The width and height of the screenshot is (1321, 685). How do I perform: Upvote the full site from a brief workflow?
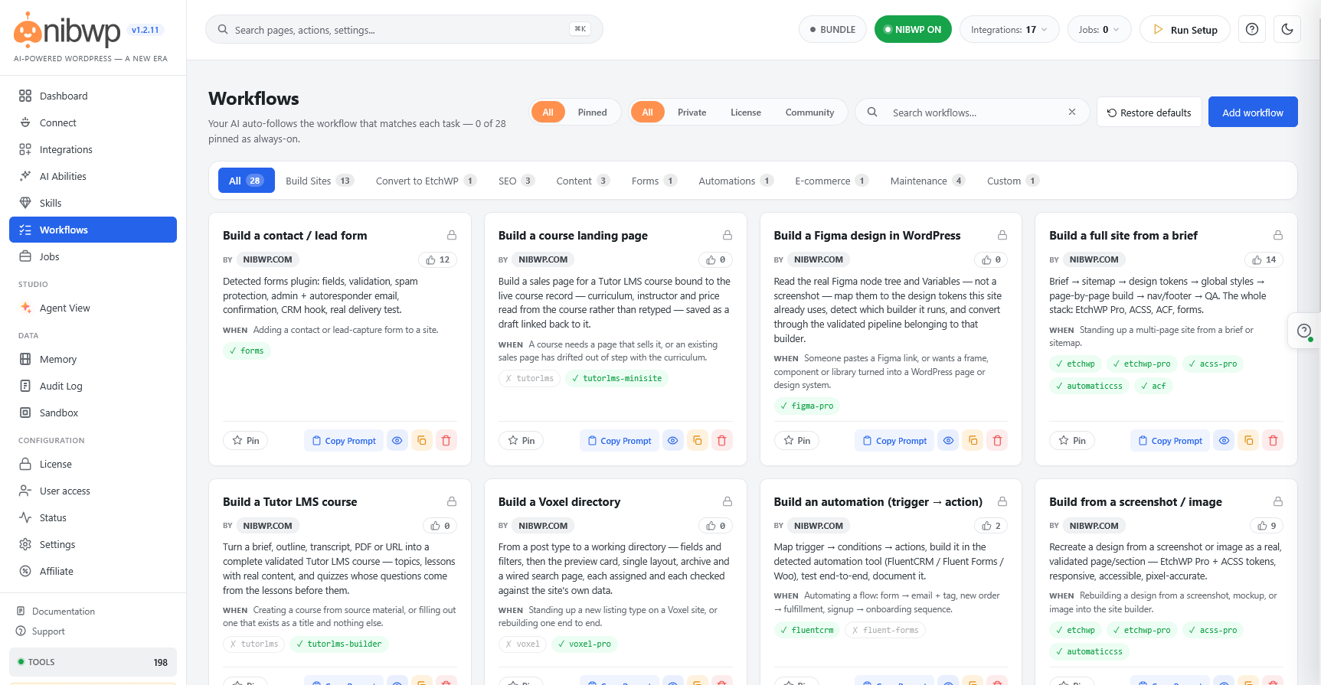click(1264, 259)
